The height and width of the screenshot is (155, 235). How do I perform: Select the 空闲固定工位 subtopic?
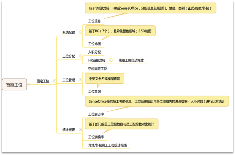click(98, 69)
